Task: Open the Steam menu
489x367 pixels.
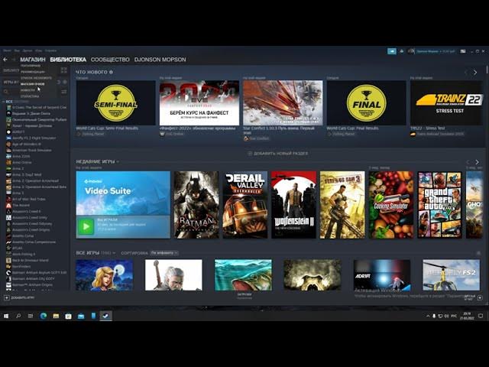Action: point(7,50)
